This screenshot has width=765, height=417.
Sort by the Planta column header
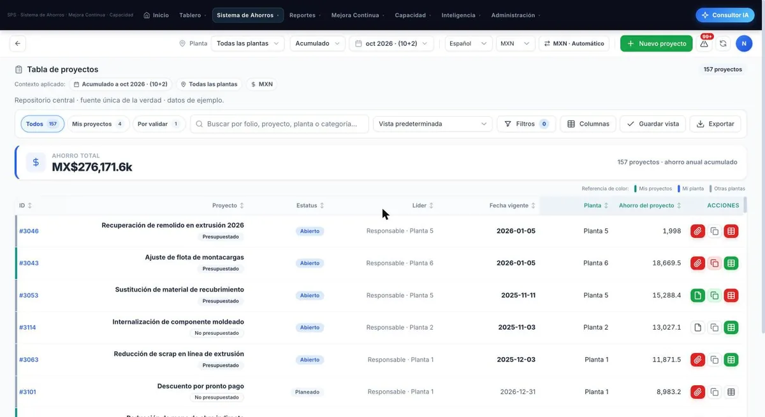[x=596, y=205]
